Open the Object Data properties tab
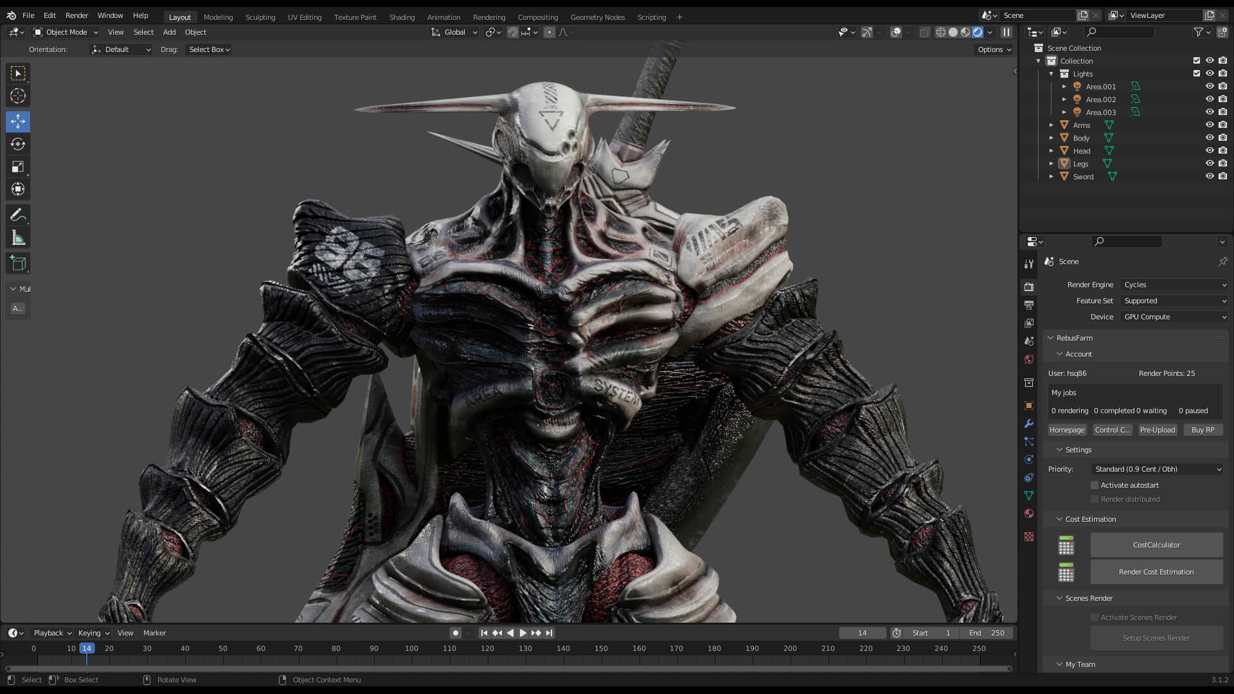The width and height of the screenshot is (1234, 694). [x=1029, y=495]
